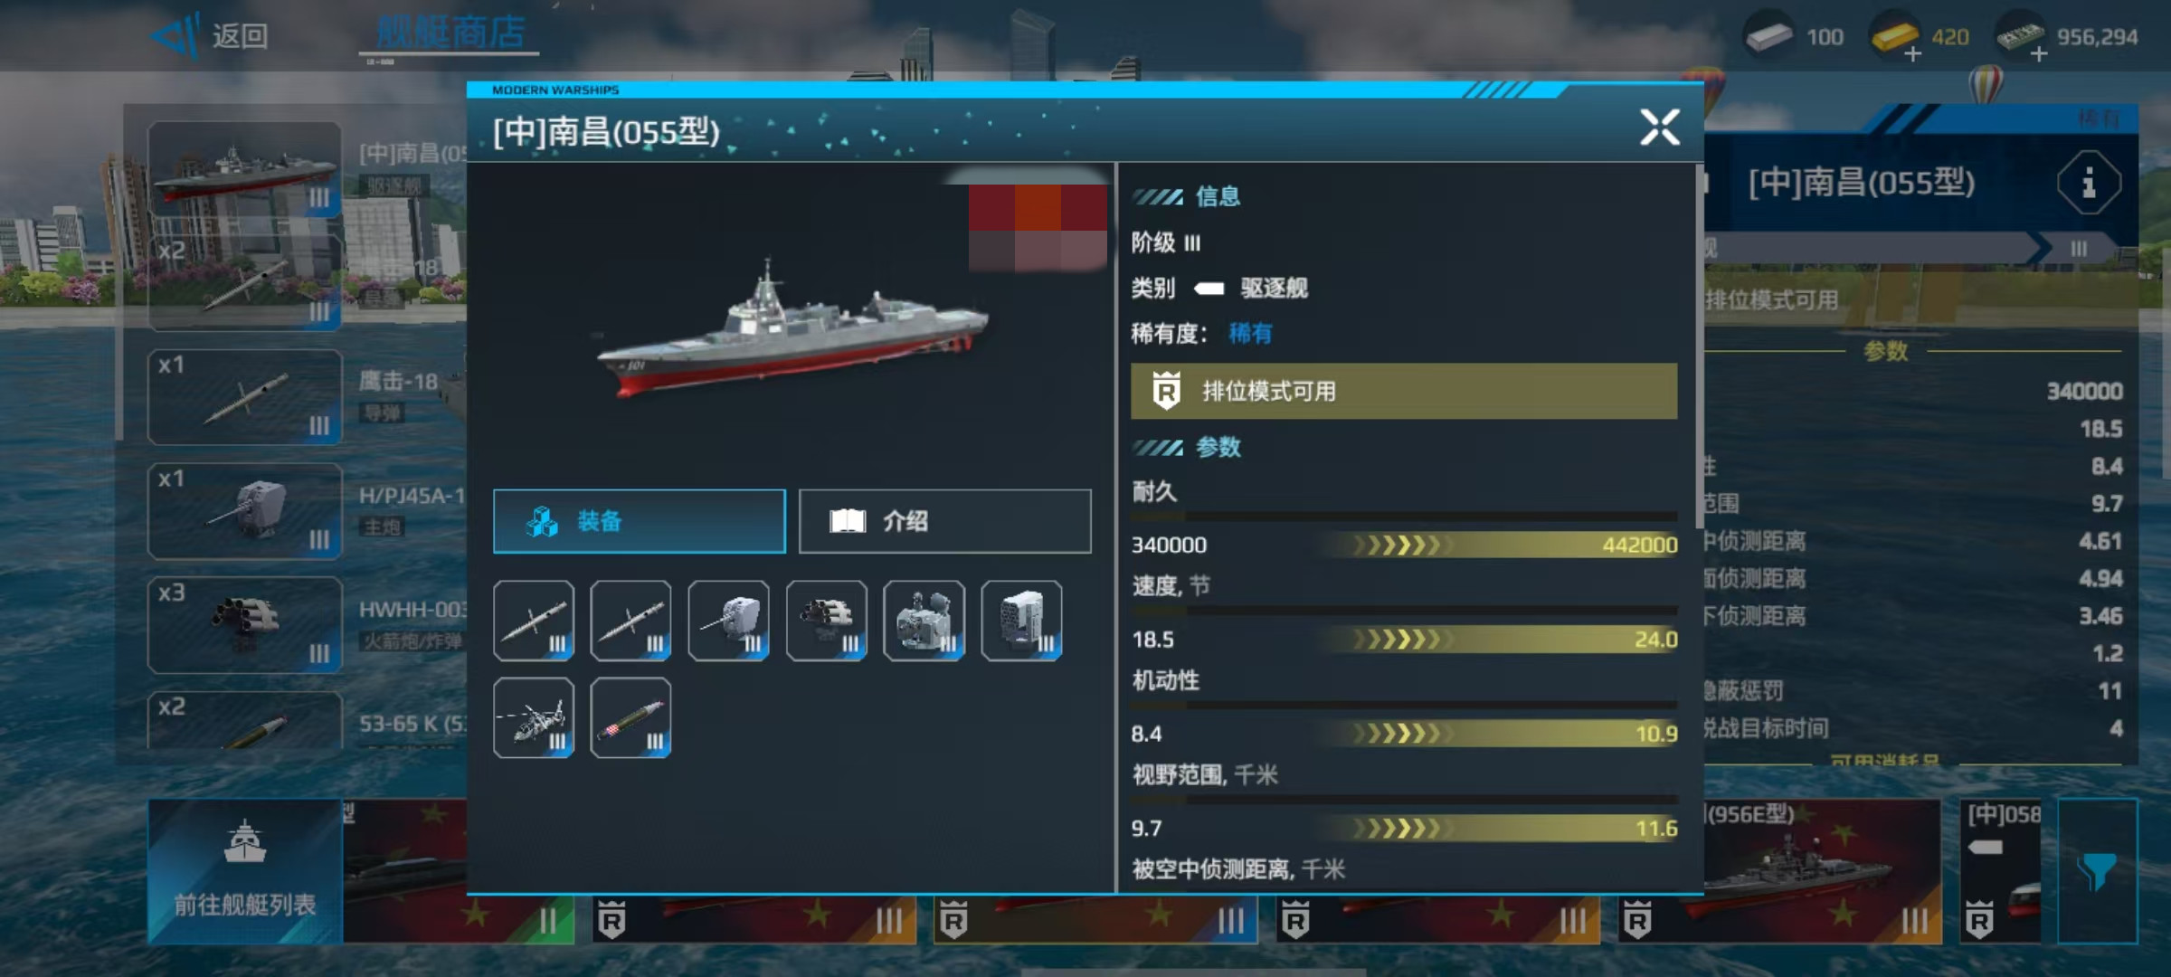The width and height of the screenshot is (2171, 977).
Task: Add more gold with plus icon
Action: point(1912,54)
